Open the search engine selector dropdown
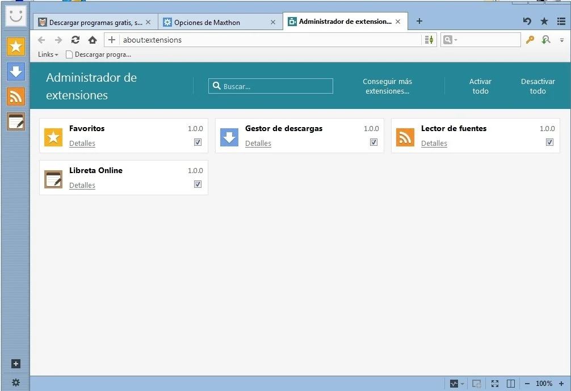571x391 pixels. point(450,40)
